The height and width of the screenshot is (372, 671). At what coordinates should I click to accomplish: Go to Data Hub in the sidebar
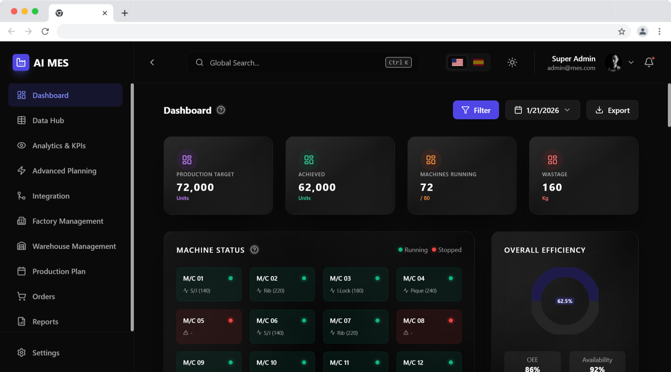[65, 121]
